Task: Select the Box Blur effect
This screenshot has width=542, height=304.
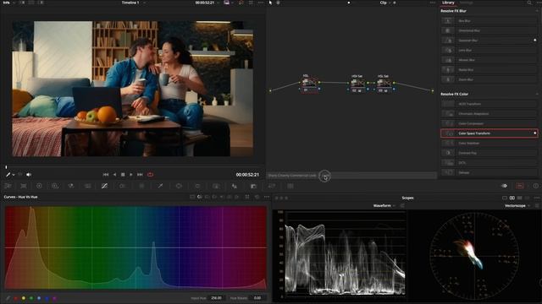Action: 489,20
